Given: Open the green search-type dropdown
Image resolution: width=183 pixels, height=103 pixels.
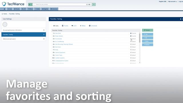Looking at the screenshot, I should [30, 5].
